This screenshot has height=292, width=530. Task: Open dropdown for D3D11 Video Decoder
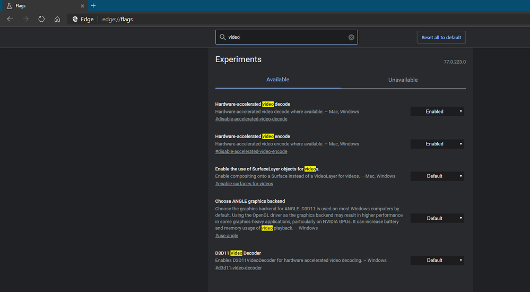pos(437,260)
